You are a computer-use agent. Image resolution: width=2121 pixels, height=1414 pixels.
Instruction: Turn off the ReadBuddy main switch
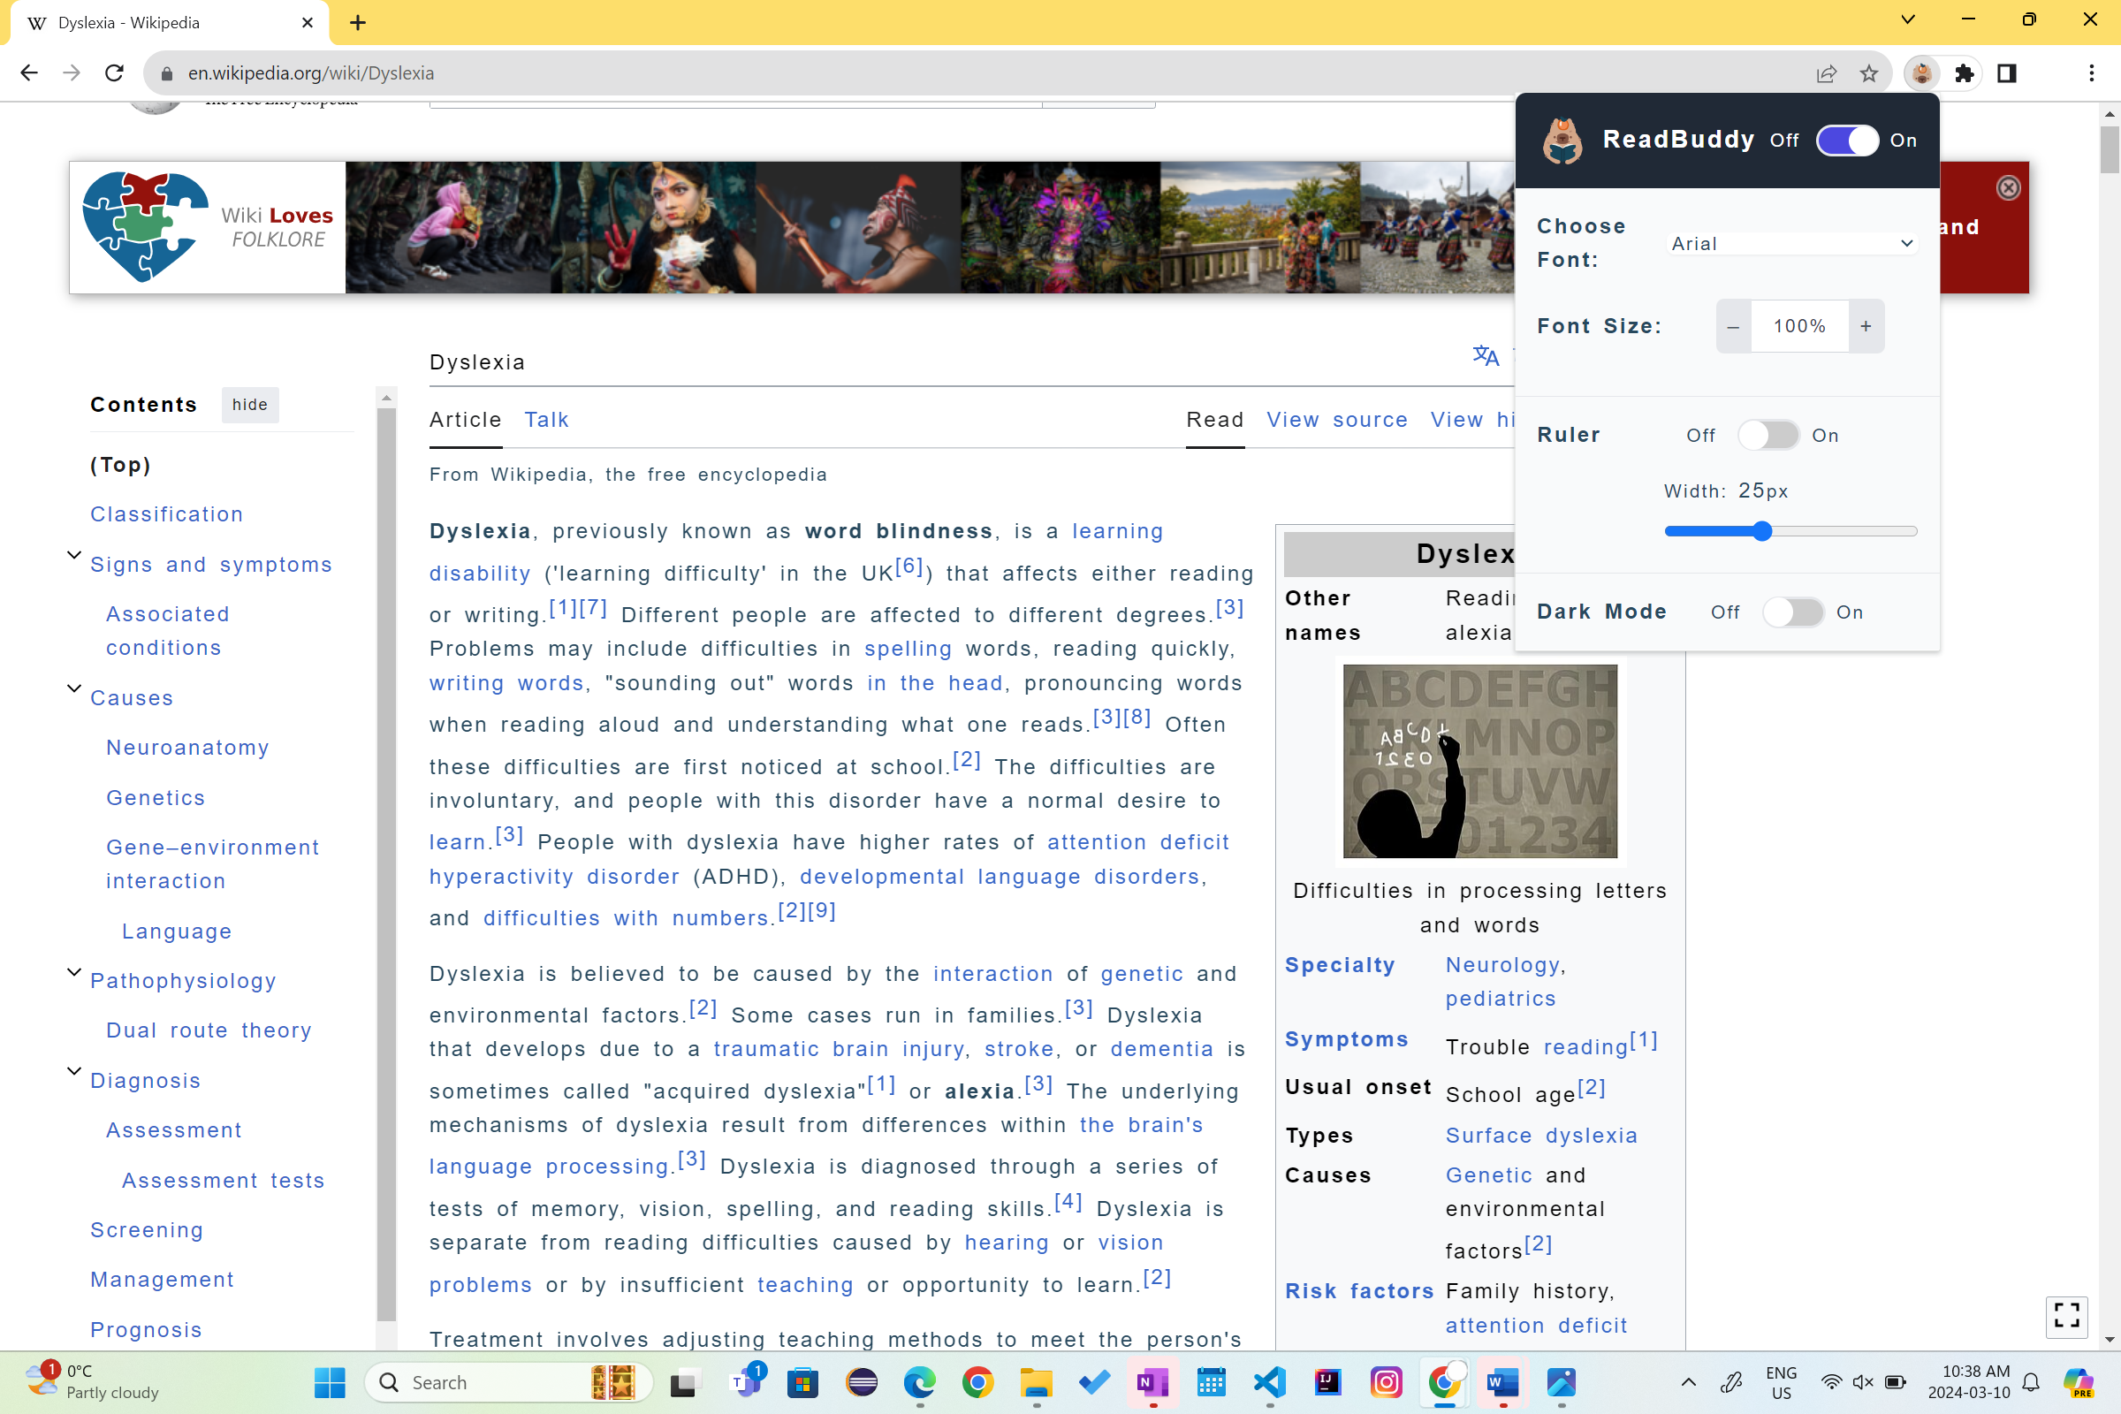coord(1847,141)
